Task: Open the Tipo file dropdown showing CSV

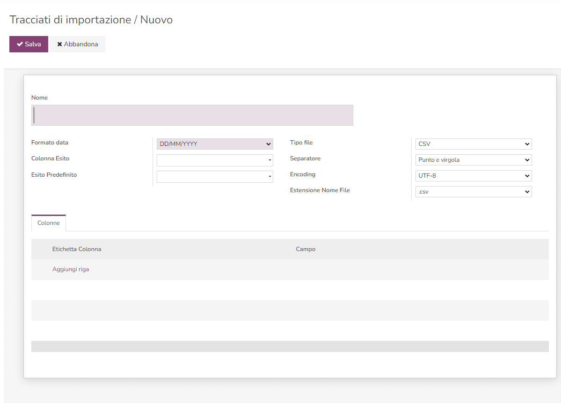Action: point(473,144)
